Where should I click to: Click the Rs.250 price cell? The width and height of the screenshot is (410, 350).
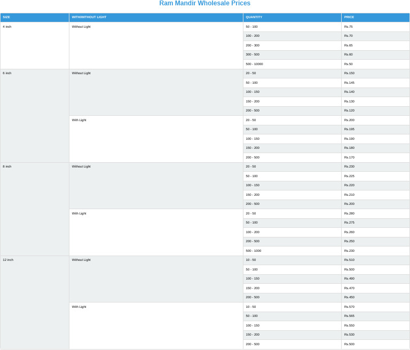pyautogui.click(x=375, y=241)
